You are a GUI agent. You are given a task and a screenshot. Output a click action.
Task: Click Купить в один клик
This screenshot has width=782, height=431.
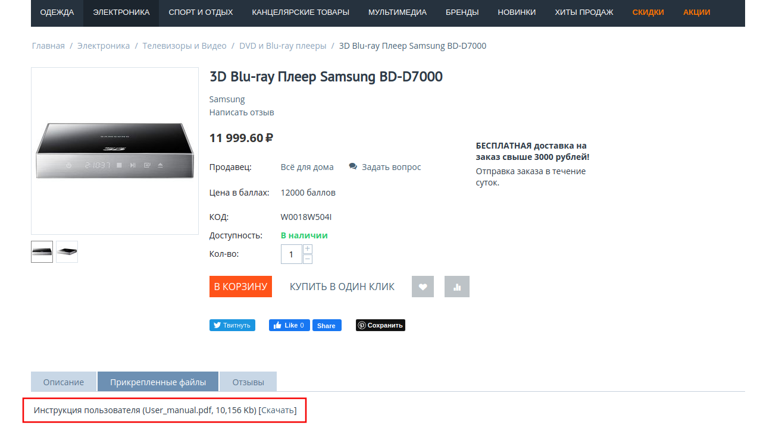point(342,287)
